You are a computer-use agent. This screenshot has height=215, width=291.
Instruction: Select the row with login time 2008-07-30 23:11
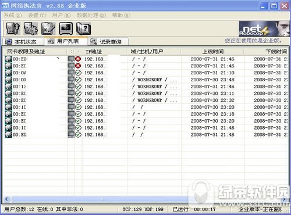click(145, 94)
